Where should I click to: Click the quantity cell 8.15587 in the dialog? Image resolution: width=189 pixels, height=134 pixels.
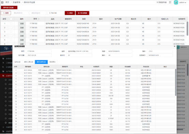(111, 118)
